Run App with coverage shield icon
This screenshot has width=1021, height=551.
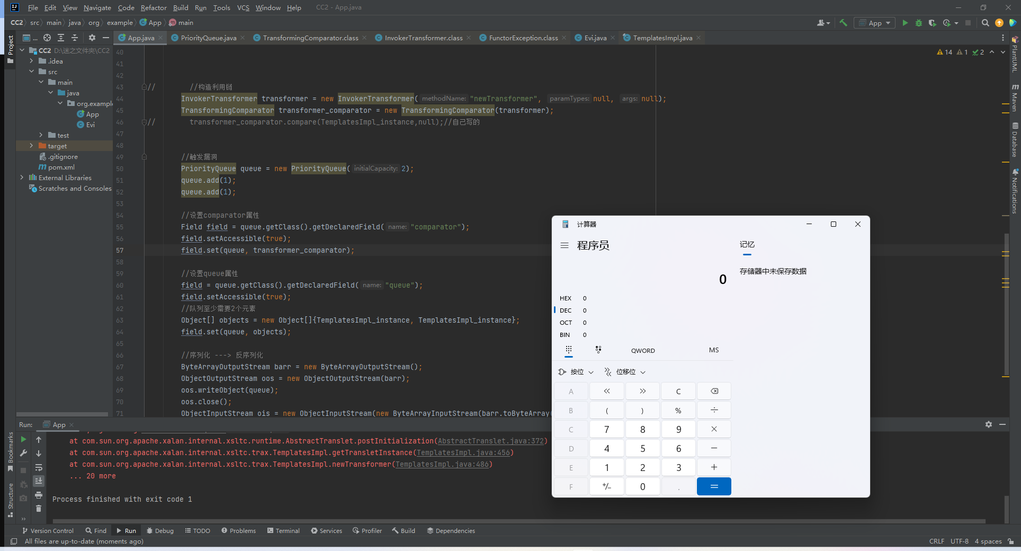(x=932, y=23)
